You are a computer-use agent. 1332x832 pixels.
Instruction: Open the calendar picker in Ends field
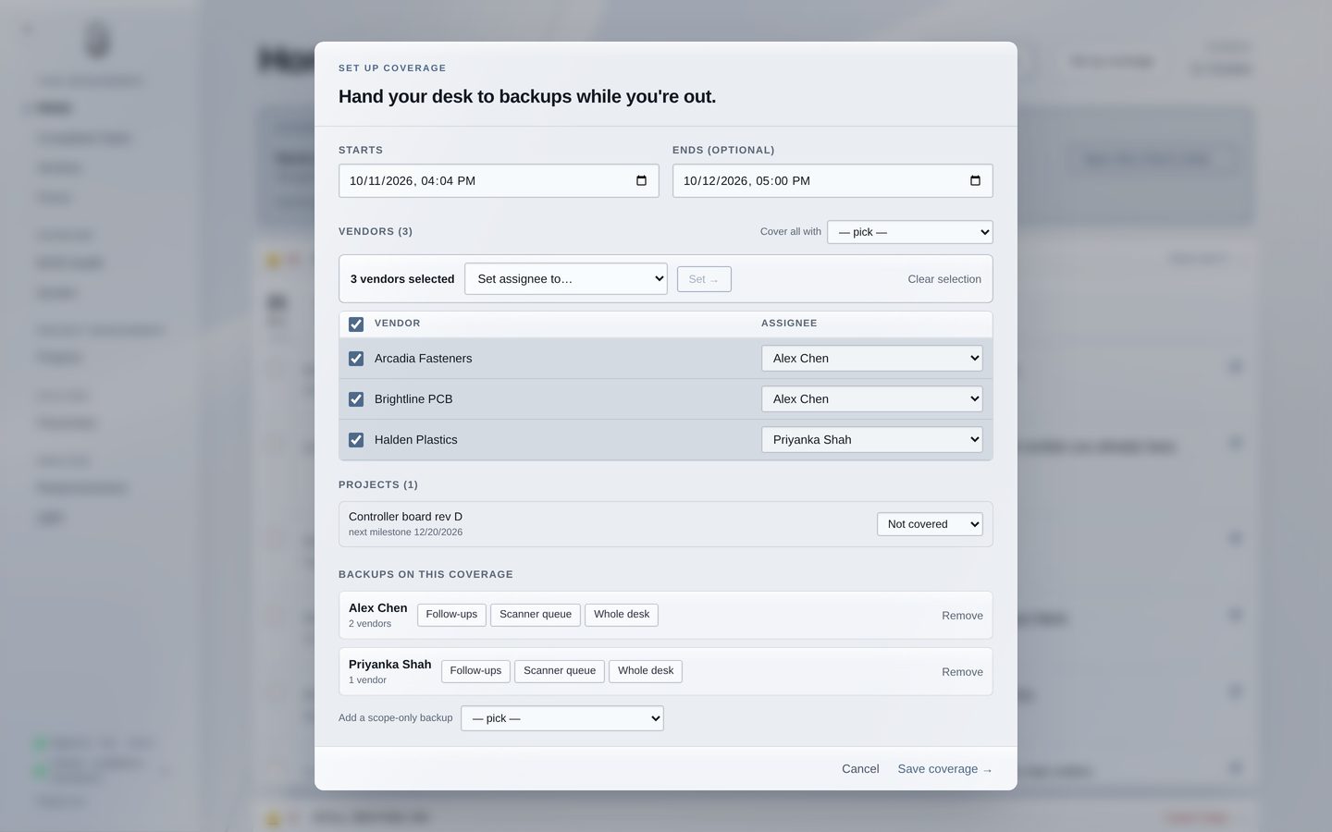click(x=975, y=180)
